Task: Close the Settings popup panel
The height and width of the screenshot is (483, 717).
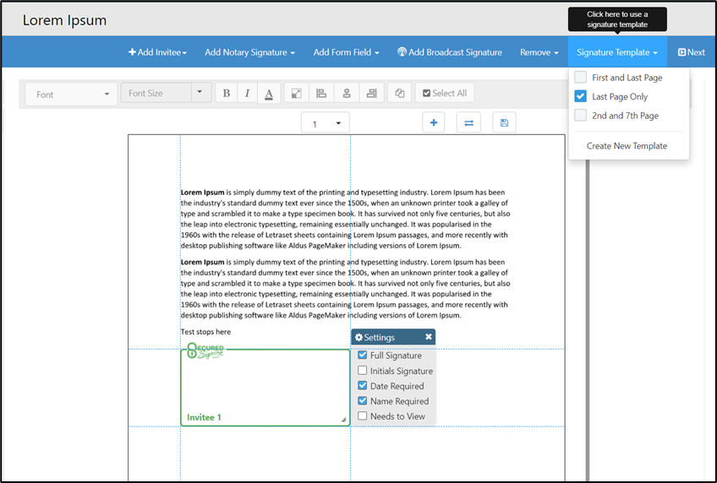Action: pos(429,337)
